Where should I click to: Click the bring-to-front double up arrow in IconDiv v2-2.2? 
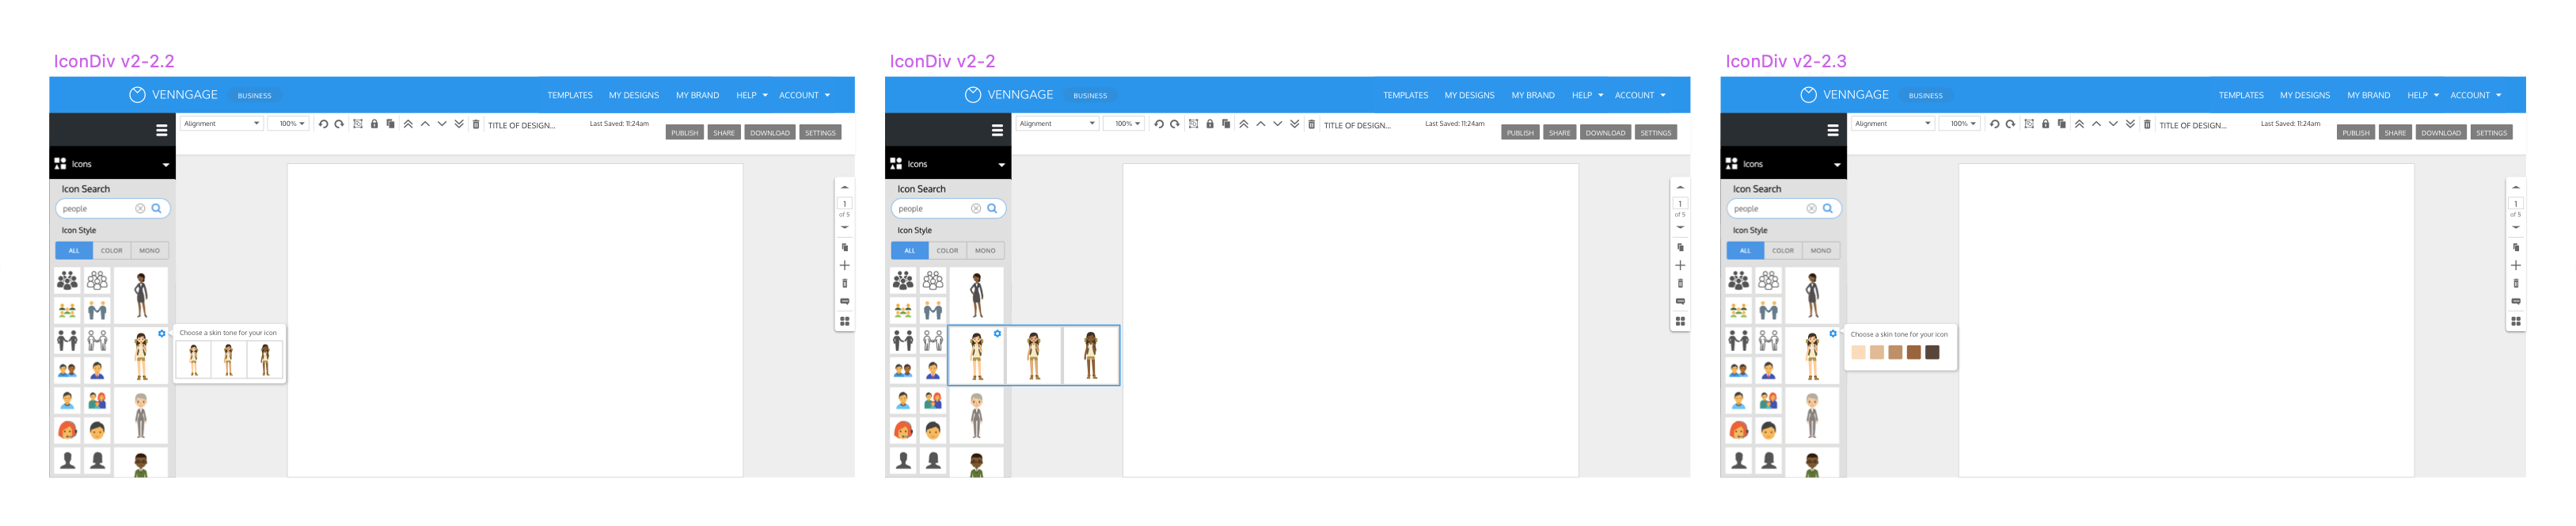408,124
